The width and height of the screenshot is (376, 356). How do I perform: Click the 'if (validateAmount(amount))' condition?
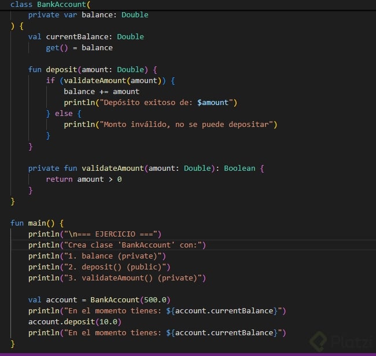(106, 81)
